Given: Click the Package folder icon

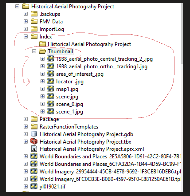Looking at the screenshot, I should point(34,119).
